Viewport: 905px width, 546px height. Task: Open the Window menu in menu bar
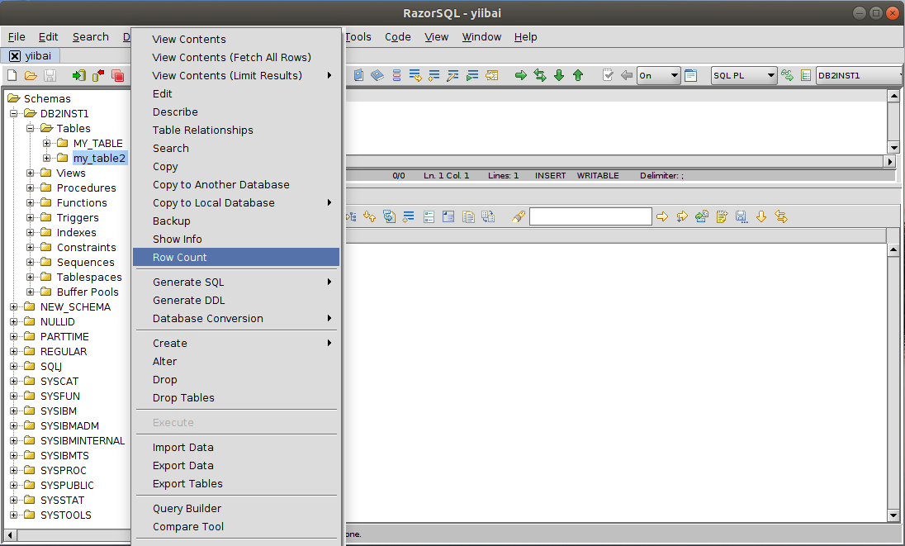[481, 36]
